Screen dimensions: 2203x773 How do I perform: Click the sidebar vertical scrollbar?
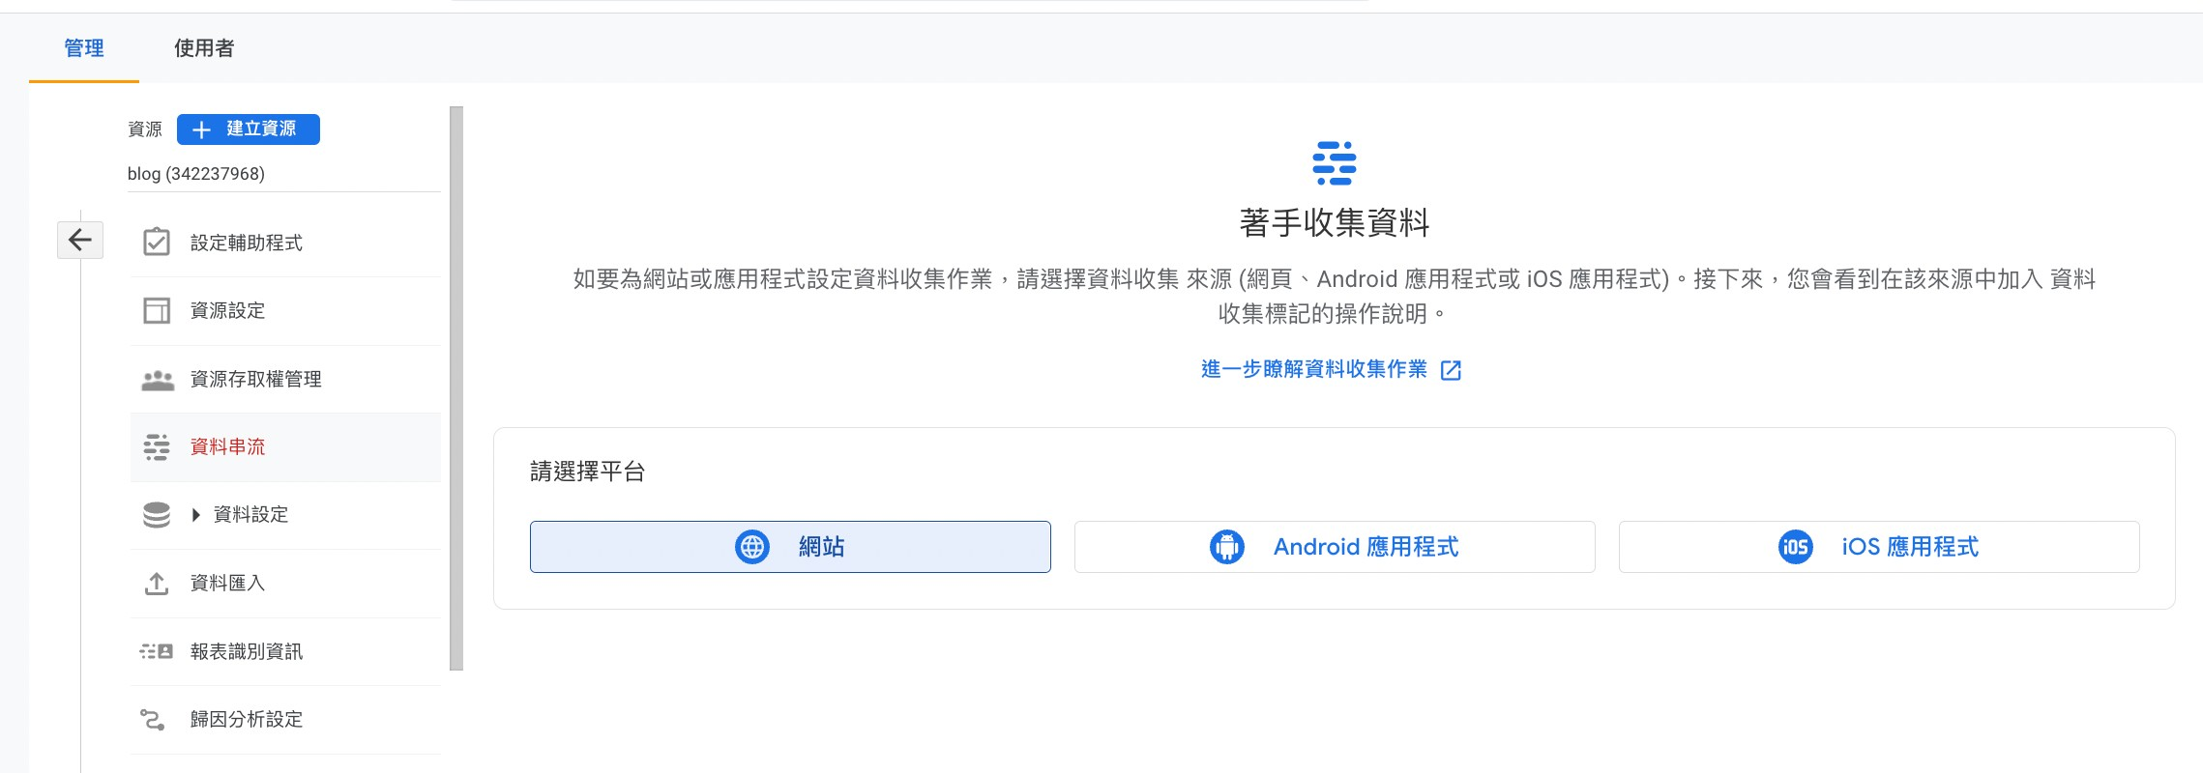456,386
